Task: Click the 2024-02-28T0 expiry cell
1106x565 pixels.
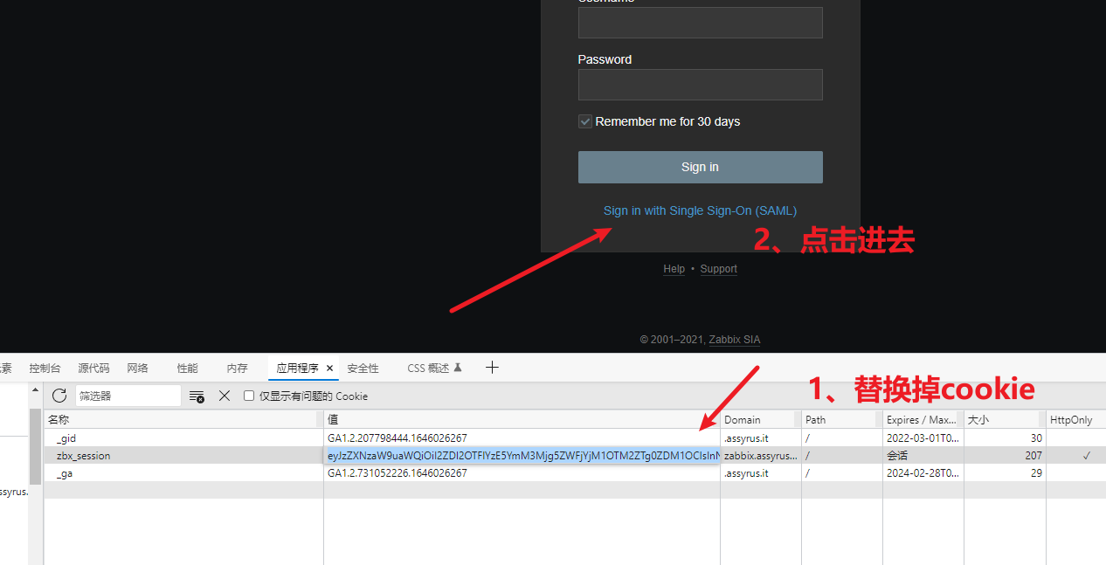Action: (x=923, y=473)
